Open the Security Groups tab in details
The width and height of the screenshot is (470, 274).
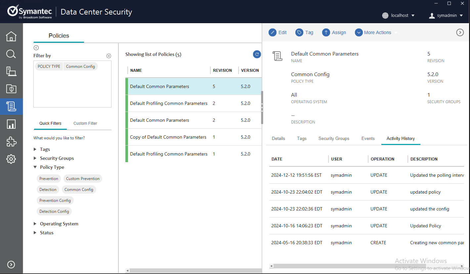pos(334,138)
